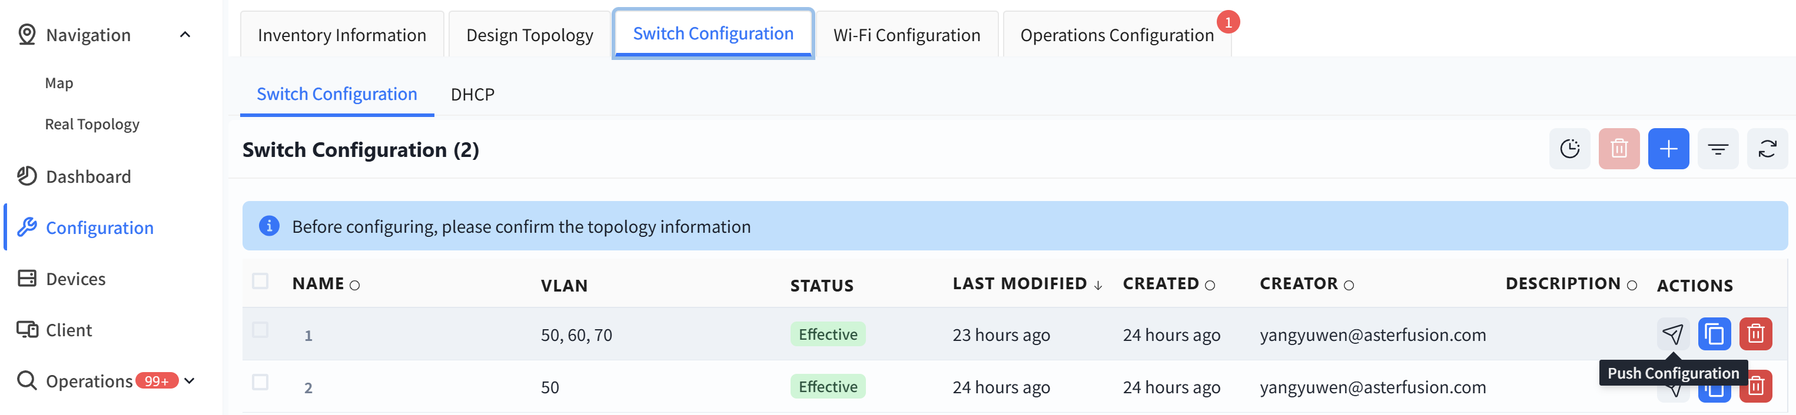
Task: Expand the Operations menu chevron
Action: point(190,381)
